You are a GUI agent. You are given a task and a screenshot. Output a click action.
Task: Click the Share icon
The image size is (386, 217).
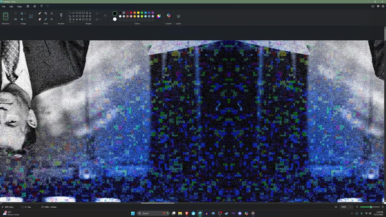35,6
